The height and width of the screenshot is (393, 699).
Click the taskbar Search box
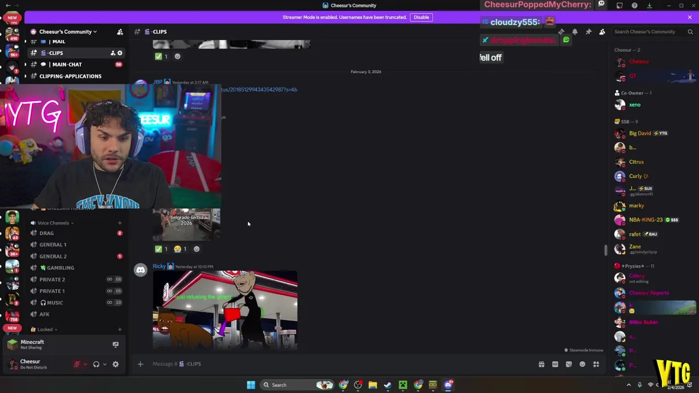[298, 385]
